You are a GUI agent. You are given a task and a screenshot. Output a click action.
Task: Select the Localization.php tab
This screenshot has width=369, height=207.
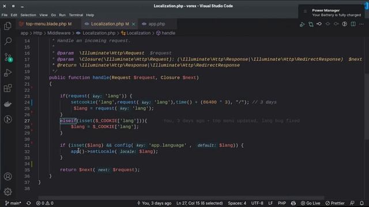110,24
